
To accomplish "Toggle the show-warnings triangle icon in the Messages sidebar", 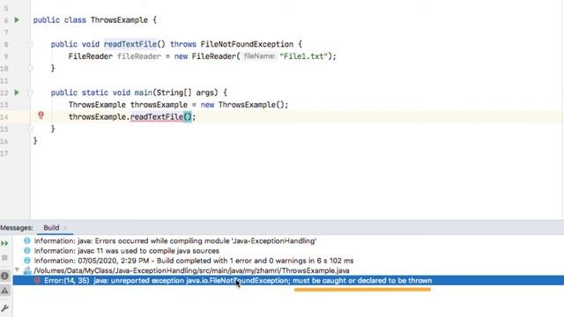I will (x=4, y=291).
